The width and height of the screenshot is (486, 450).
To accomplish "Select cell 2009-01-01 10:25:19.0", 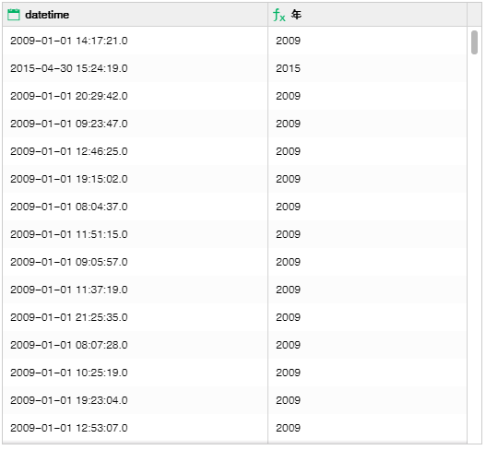I will (x=136, y=373).
